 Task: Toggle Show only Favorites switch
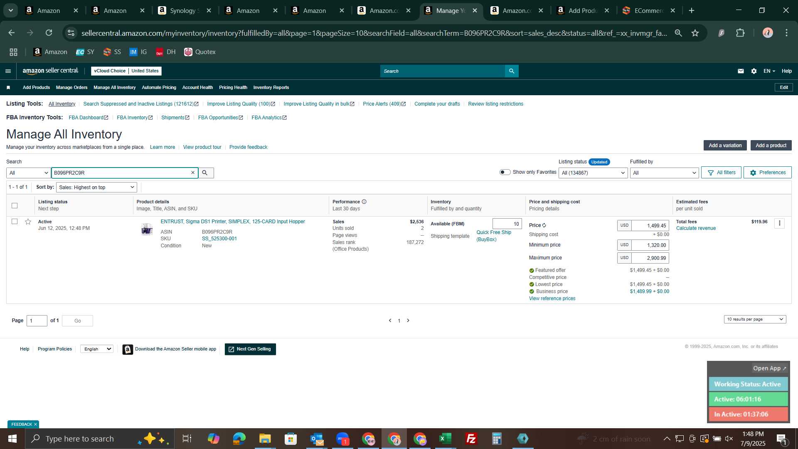coord(505,172)
